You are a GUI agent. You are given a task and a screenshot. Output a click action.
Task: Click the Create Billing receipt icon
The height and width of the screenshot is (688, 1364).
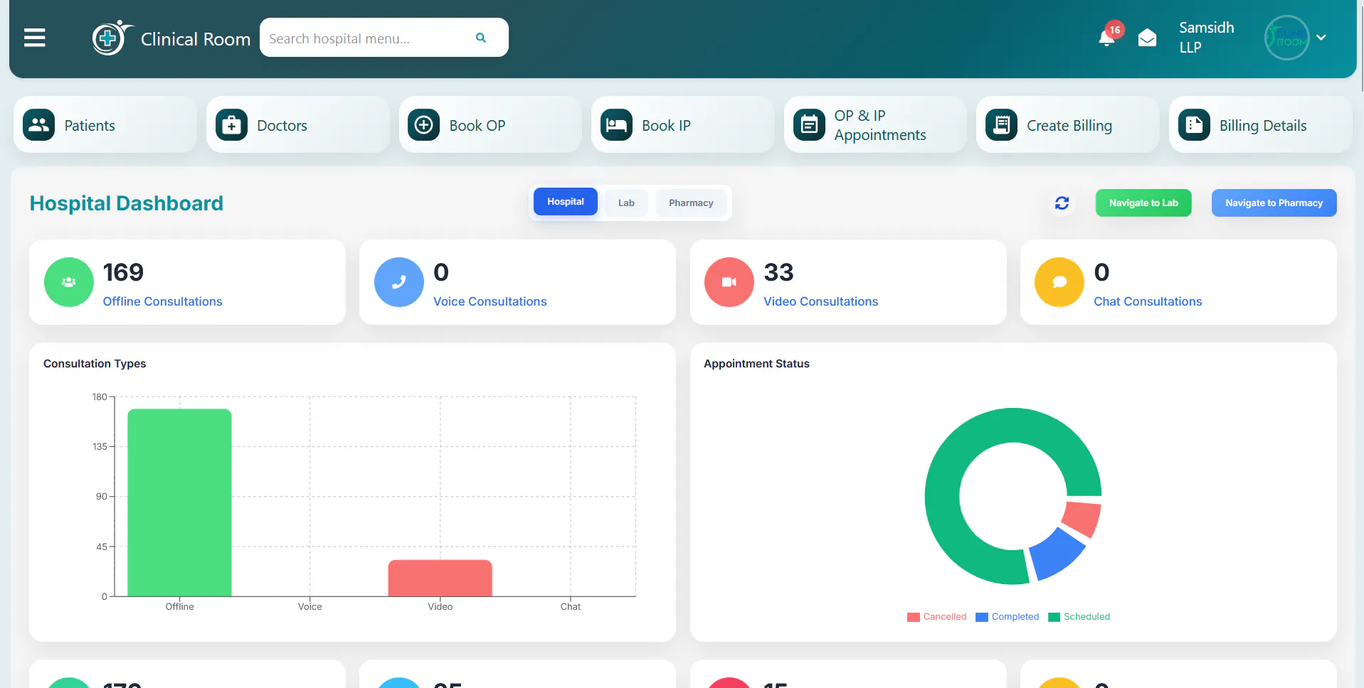click(x=1001, y=125)
